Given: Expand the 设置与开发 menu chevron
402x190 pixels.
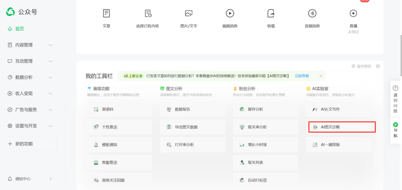Looking at the screenshot, I should click(x=51, y=126).
